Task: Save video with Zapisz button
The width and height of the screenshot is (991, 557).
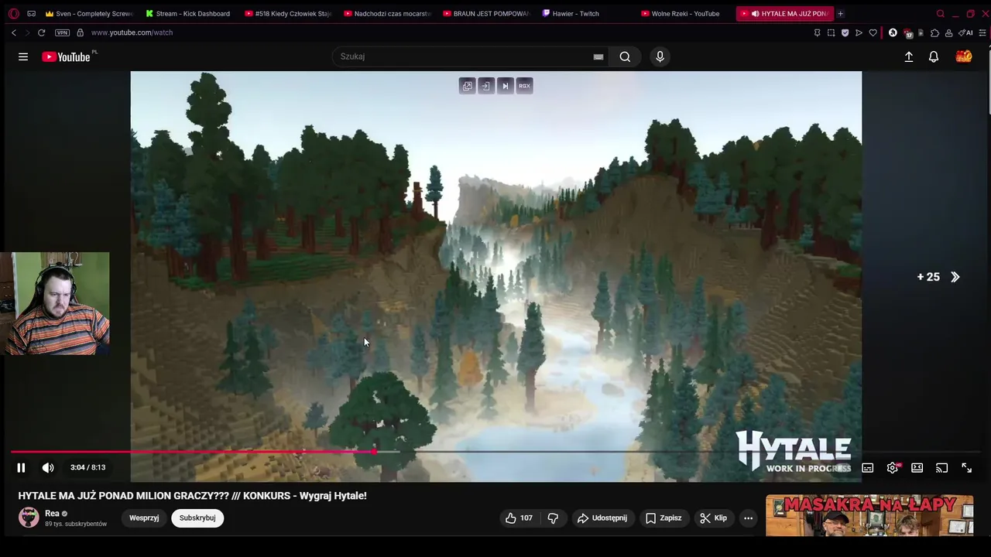Action: [664, 518]
